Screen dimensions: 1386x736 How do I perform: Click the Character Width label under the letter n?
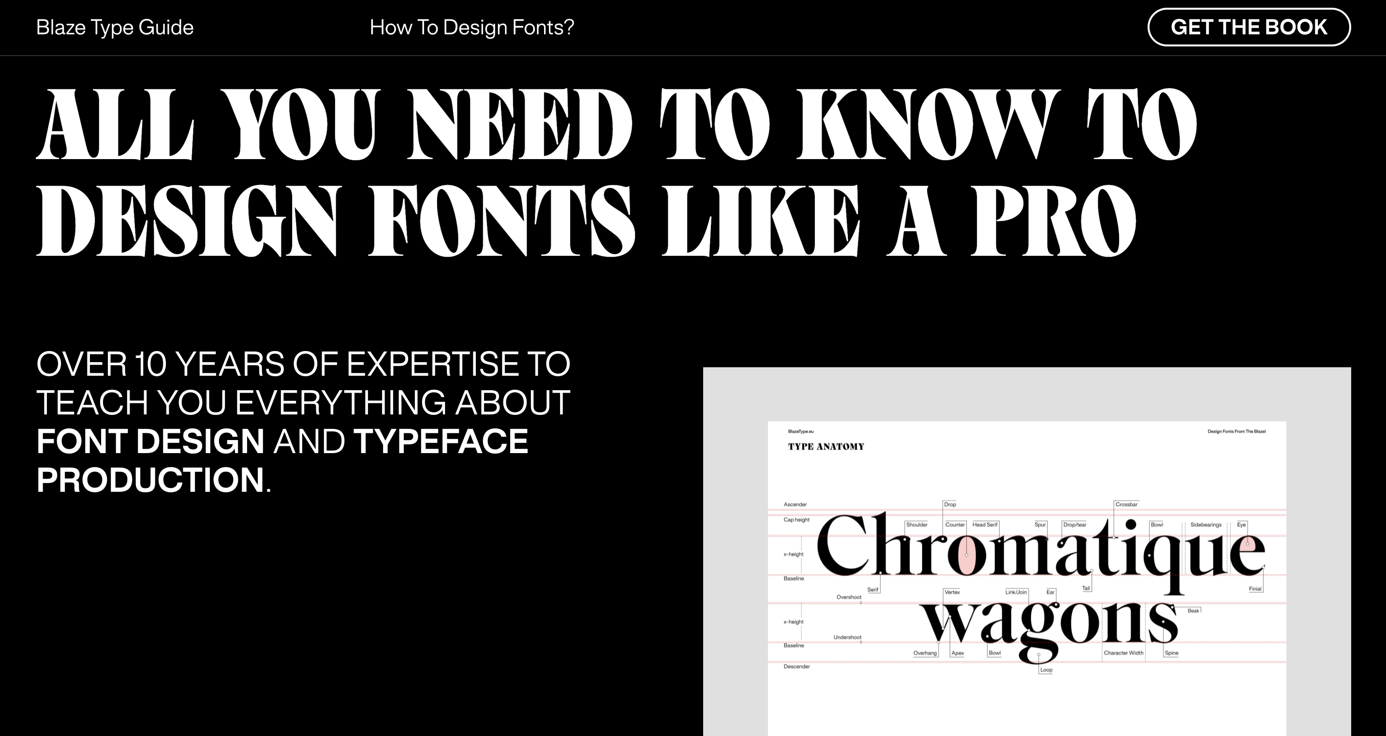[1123, 653]
